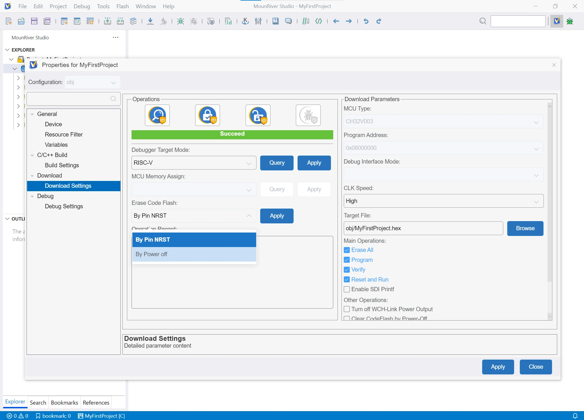Click the blue Download arrow toolbar icon
The height and width of the screenshot is (420, 584).
(150, 21)
